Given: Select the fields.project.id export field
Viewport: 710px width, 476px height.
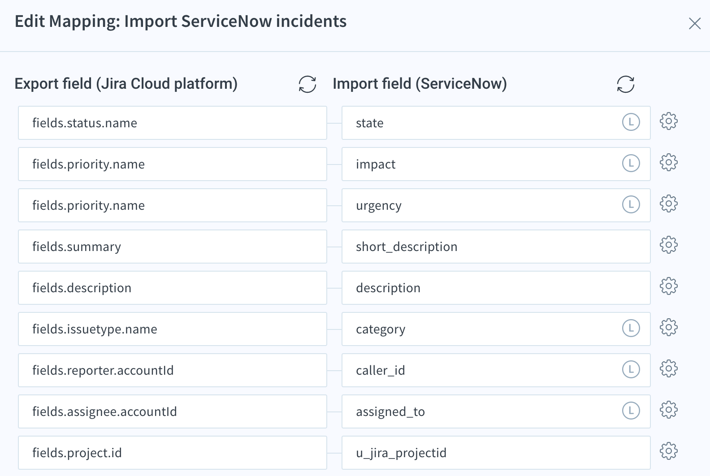Looking at the screenshot, I should click(x=173, y=453).
